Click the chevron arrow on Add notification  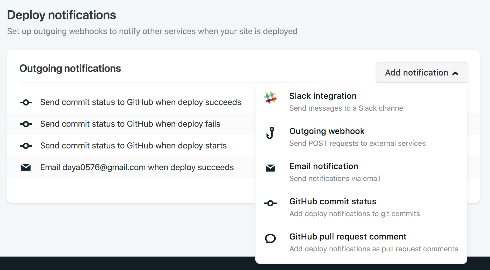455,73
